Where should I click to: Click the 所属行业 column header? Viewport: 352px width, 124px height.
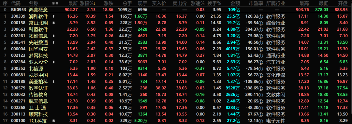(276, 3)
